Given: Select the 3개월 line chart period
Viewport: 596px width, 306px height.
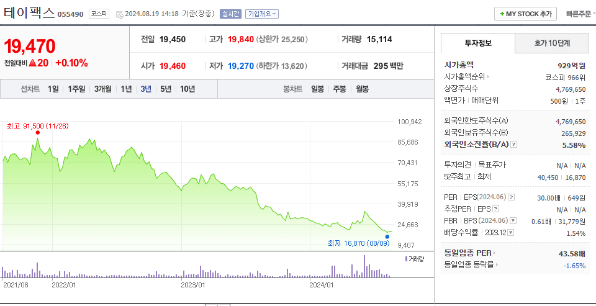Looking at the screenshot, I should pyautogui.click(x=103, y=89).
